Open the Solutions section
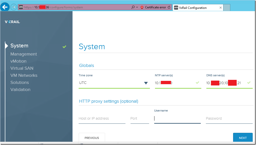This screenshot has height=145, width=256. click(20, 82)
